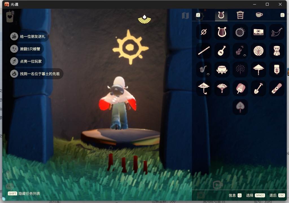The width and height of the screenshot is (289, 203).
Task: Click the C key next-tab indicator
Action: coord(282,15)
